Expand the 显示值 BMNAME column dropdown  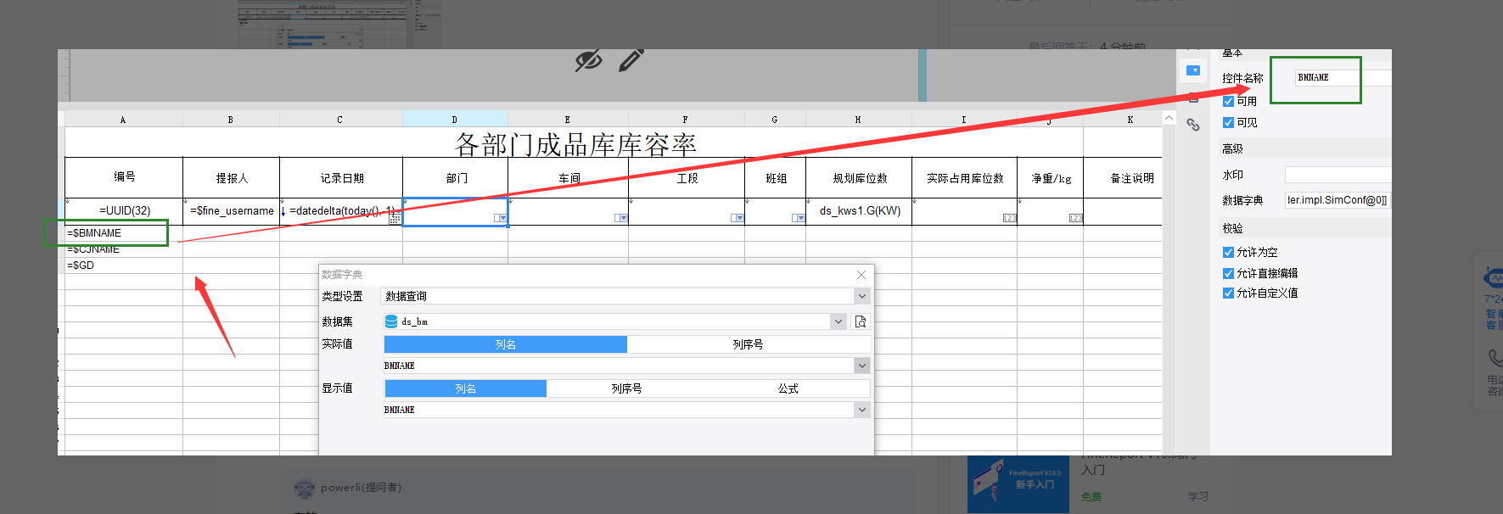(x=862, y=410)
